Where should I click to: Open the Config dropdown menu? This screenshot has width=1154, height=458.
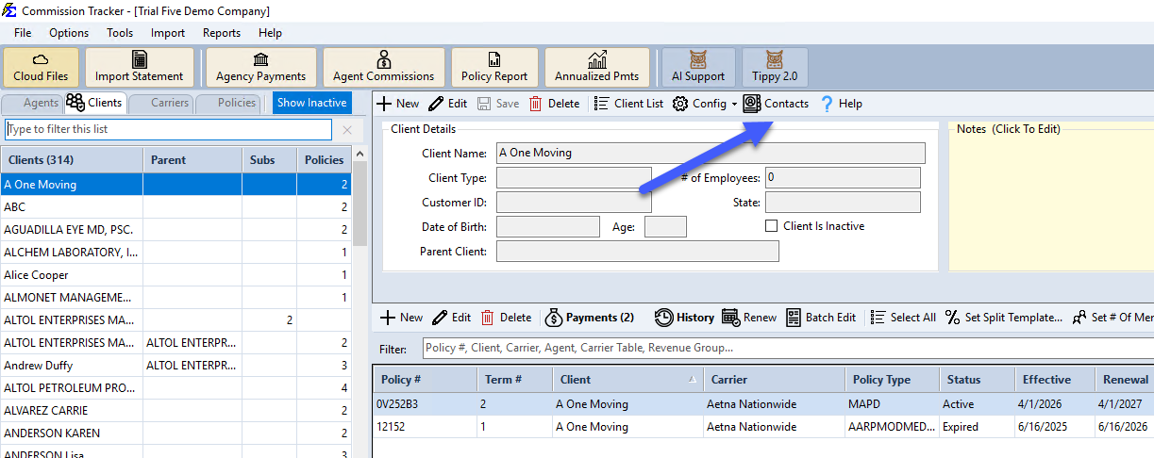pos(705,104)
